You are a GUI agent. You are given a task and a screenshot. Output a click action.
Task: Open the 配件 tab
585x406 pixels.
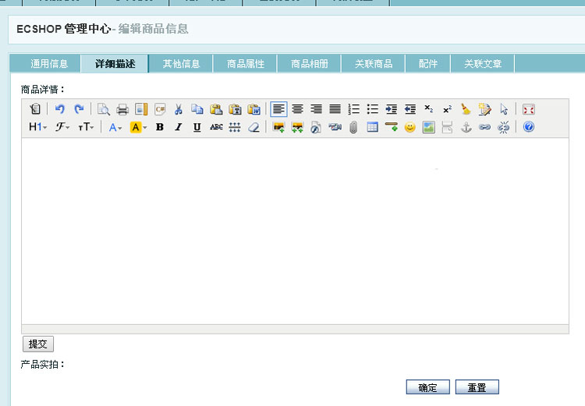[428, 64]
